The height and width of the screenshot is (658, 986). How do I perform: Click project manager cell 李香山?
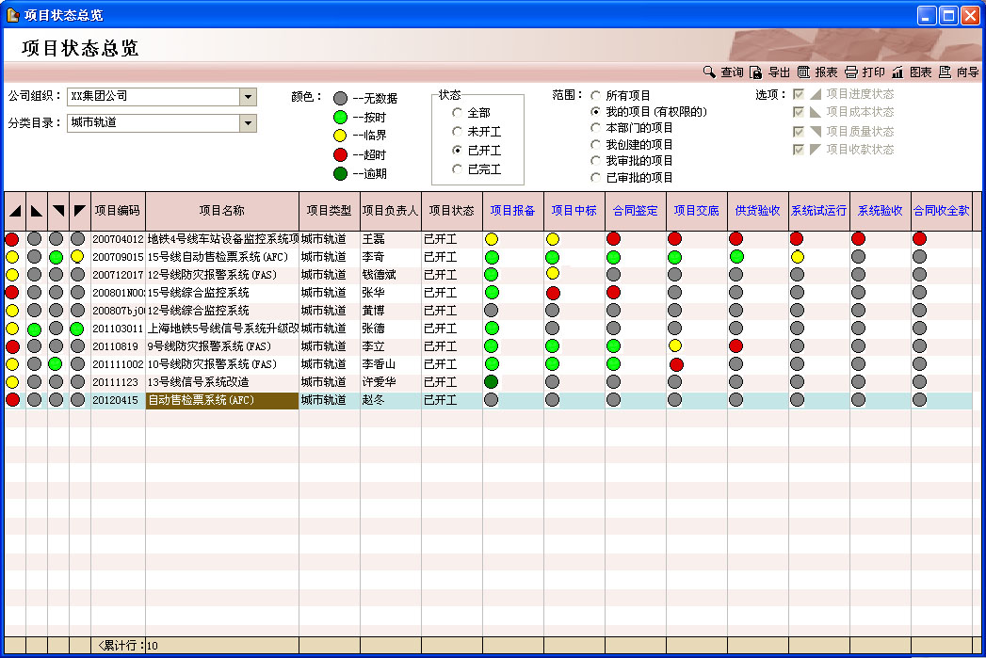click(391, 364)
